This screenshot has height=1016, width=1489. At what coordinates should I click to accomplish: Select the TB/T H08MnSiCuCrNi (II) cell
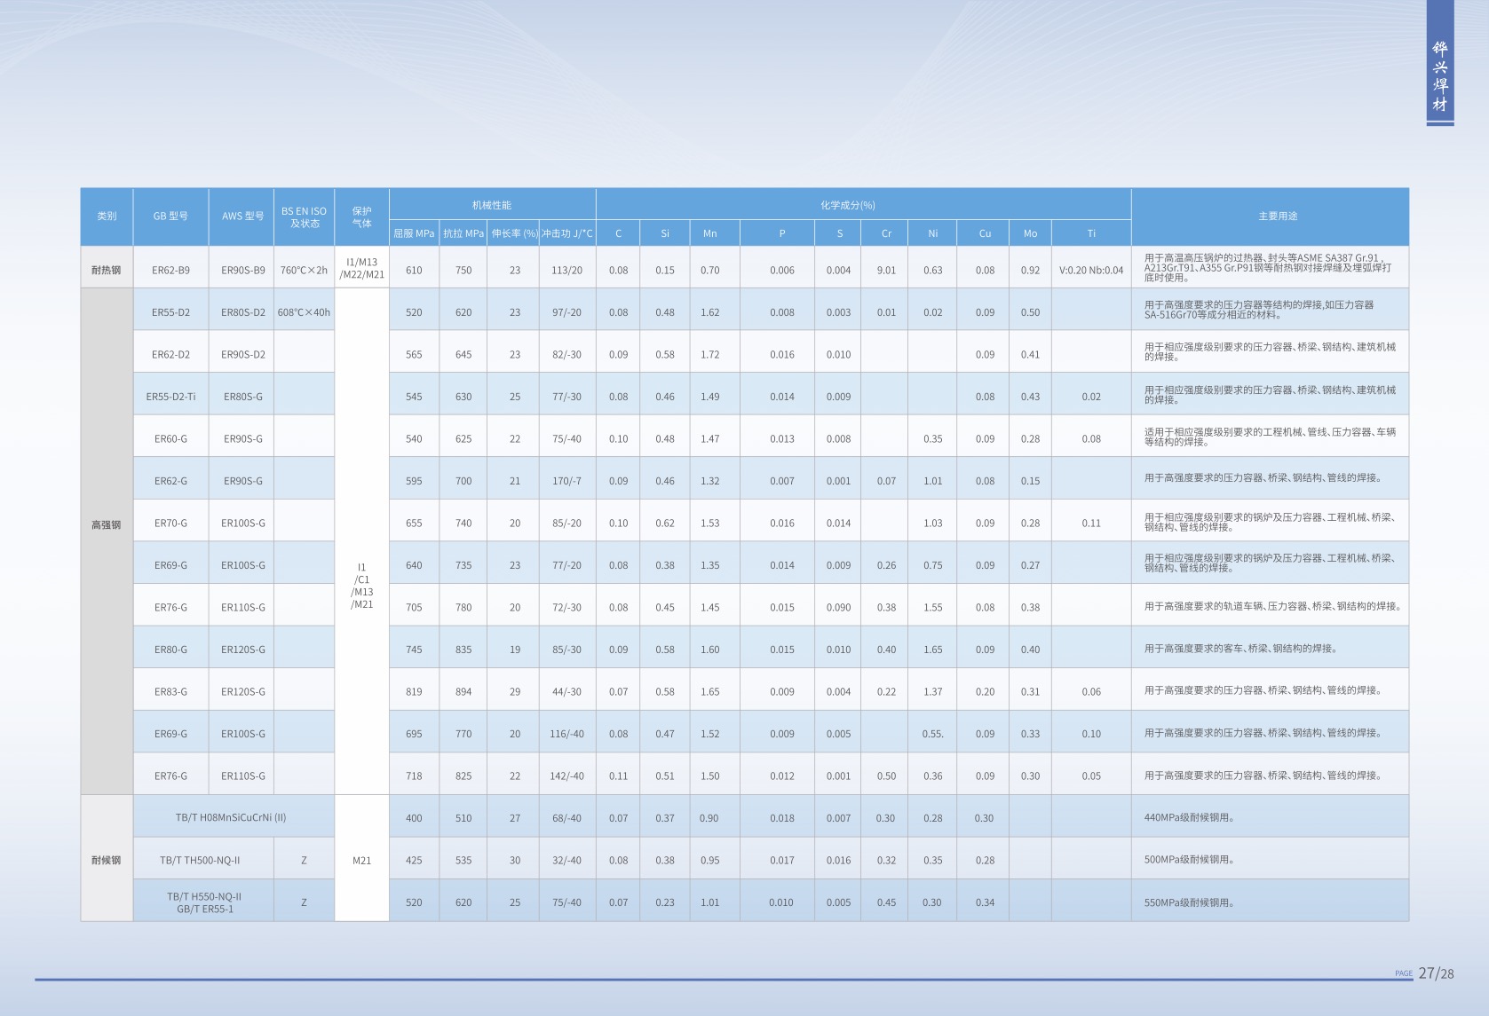tap(231, 818)
